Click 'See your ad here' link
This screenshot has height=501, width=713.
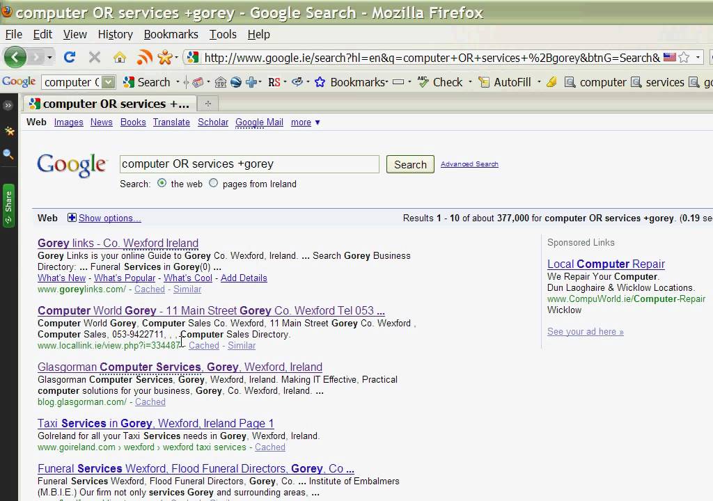click(585, 332)
